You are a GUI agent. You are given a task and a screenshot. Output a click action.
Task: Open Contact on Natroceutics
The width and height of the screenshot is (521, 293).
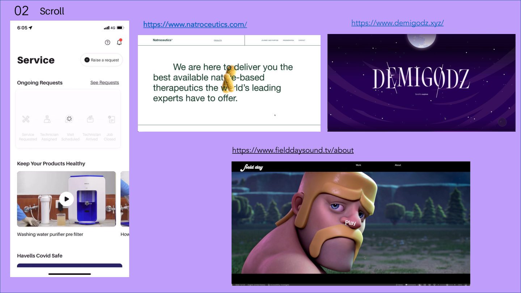coord(302,41)
